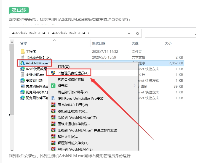
Task: Click WinRAR icon beside 添加到 "AdskNLM.rar"(T)
Action: [x=53, y=117]
